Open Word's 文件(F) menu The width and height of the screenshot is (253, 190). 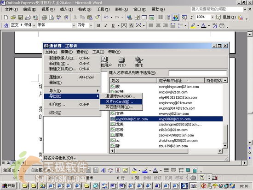[11, 9]
